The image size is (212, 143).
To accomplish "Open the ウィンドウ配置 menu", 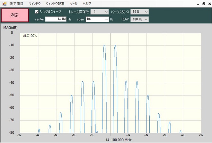I will tap(55, 4).
